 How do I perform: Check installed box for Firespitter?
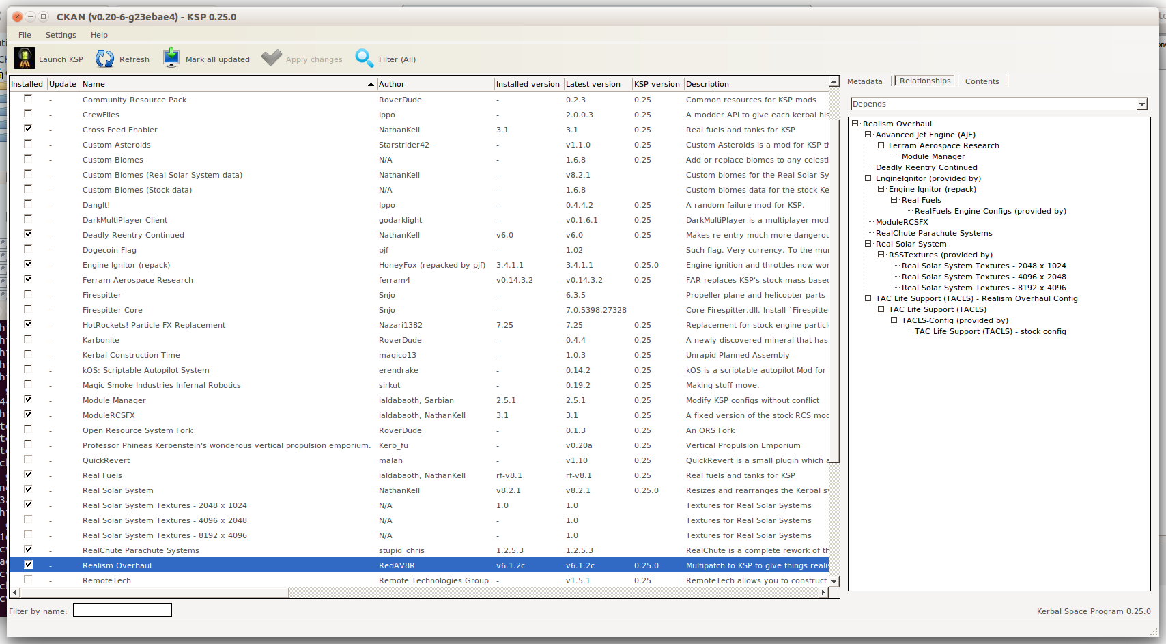coord(28,294)
